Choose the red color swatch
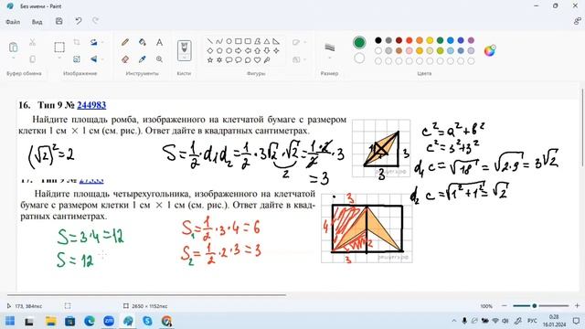The height and width of the screenshot is (329, 585). 409,40
